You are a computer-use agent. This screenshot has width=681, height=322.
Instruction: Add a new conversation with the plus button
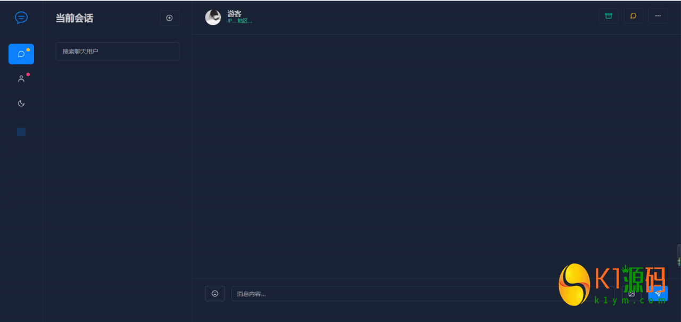coord(169,18)
